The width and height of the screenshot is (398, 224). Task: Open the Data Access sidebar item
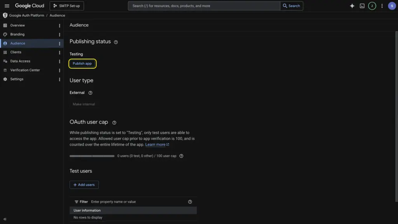point(32,61)
